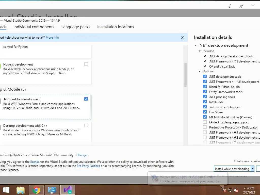Switch to Installation locations tab
The width and height of the screenshot is (260, 195).
(x=116, y=27)
